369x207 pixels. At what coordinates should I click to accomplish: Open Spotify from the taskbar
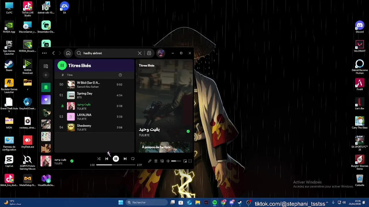point(214,203)
